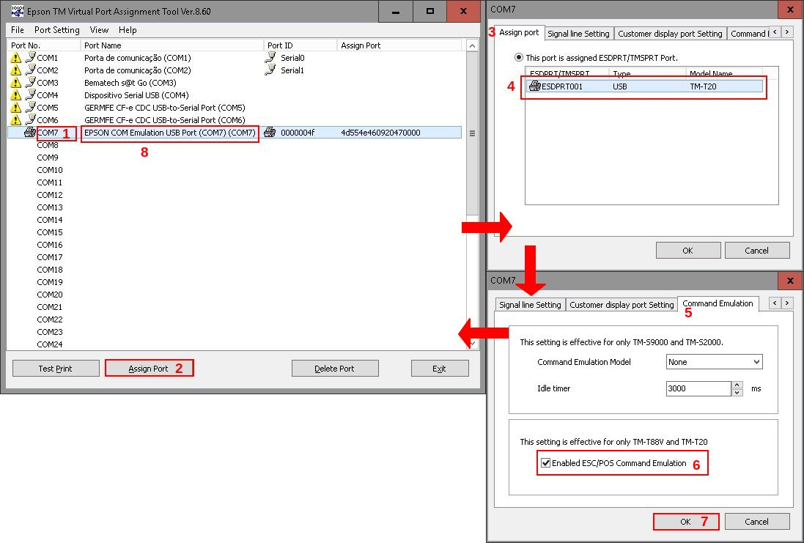The height and width of the screenshot is (543, 804).
Task: Click the Assign Port column header
Action: 399,45
